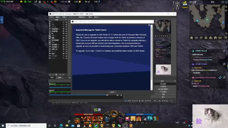Pop out the controls dock header icon
The image size is (228, 128).
[175, 81]
